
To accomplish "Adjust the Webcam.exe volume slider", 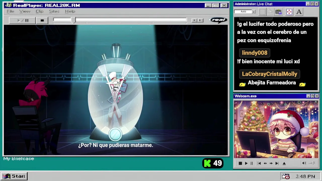I will pyautogui.click(x=312, y=163).
